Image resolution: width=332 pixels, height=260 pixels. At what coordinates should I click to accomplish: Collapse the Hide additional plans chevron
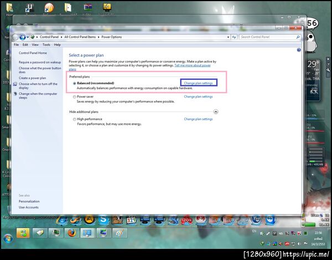pyautogui.click(x=216, y=112)
